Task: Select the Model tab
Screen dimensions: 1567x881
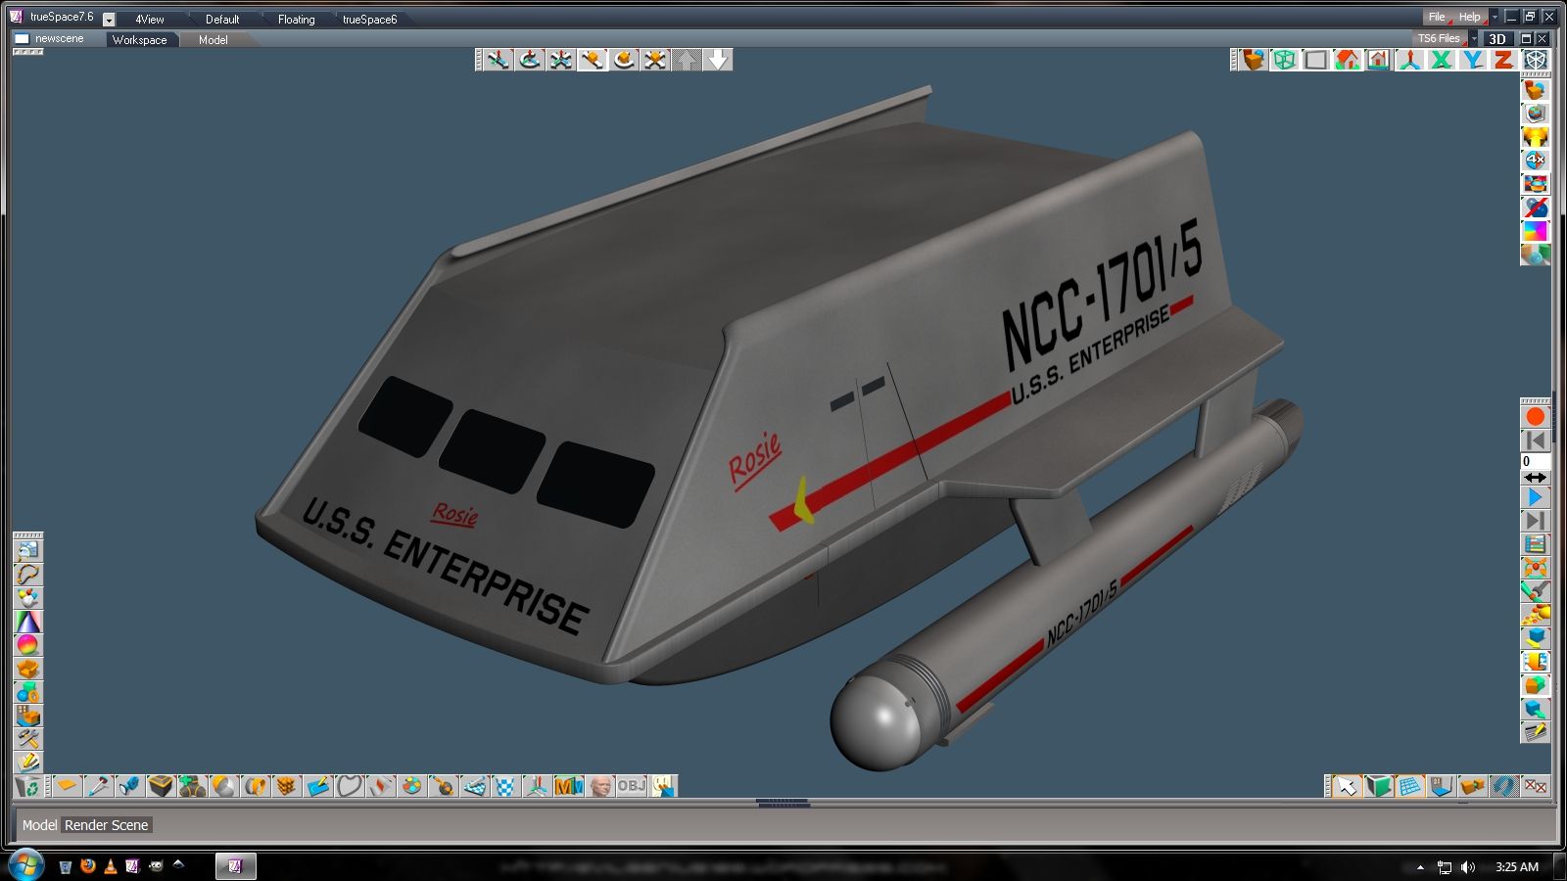Action: [x=214, y=40]
